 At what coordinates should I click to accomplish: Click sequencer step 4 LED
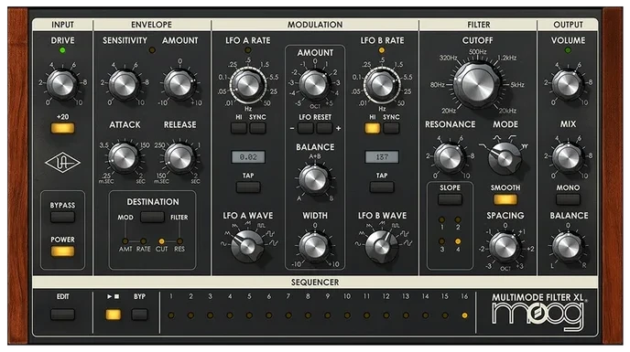coord(230,315)
